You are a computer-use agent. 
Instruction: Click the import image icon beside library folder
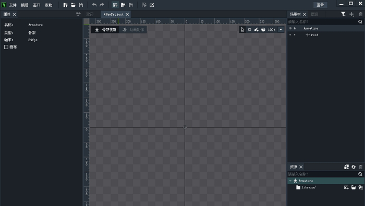pos(346,187)
